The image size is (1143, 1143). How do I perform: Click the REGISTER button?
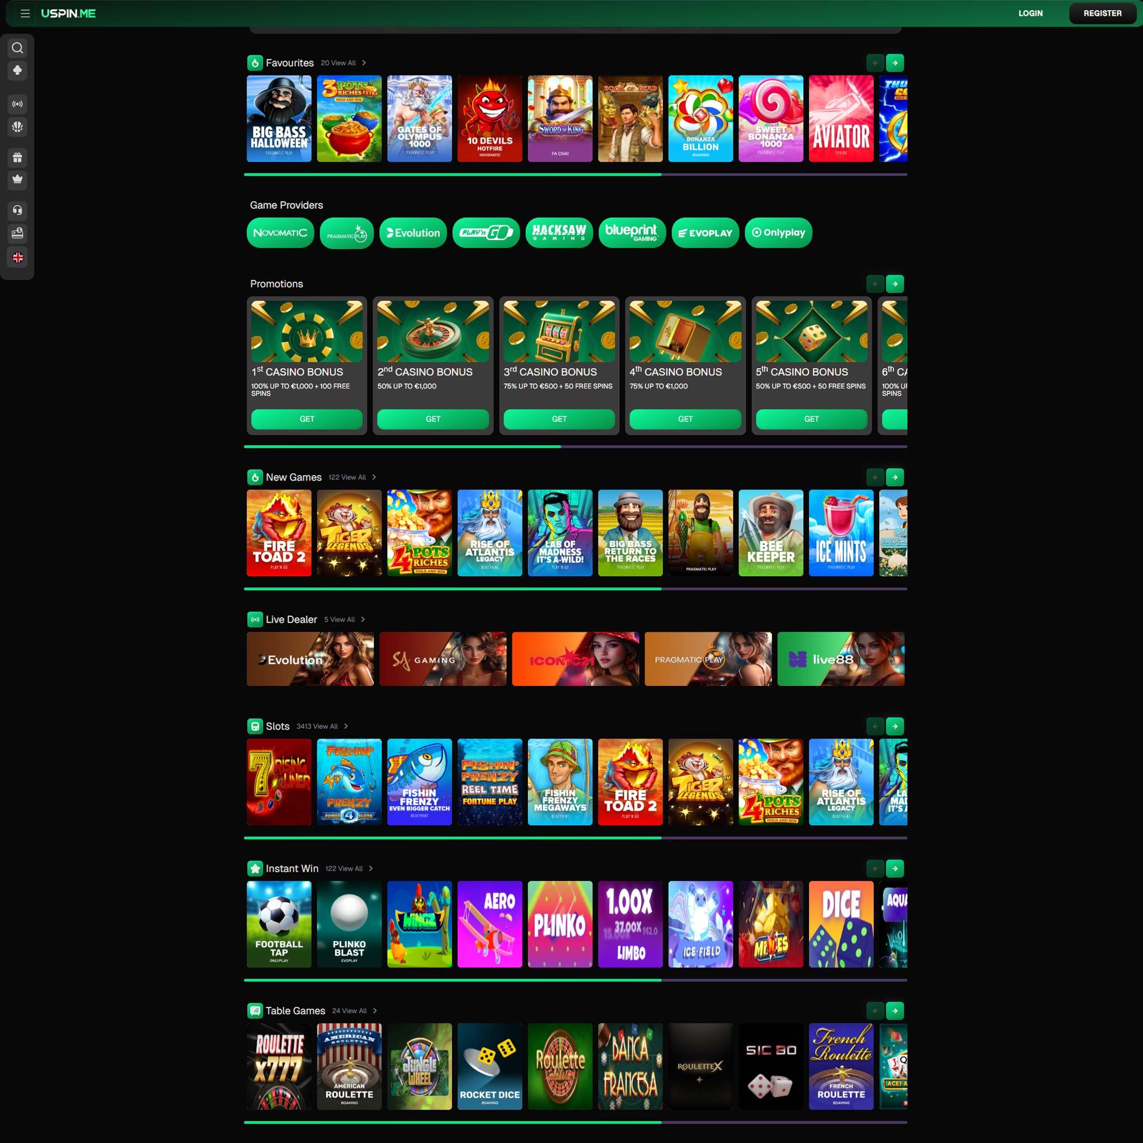[x=1102, y=13]
